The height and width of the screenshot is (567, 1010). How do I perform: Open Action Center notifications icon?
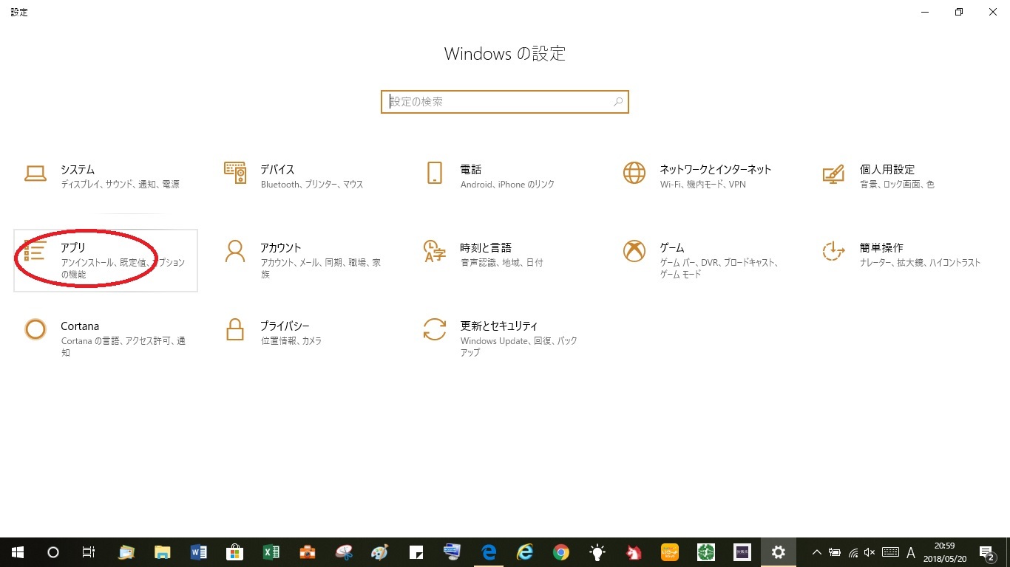986,552
